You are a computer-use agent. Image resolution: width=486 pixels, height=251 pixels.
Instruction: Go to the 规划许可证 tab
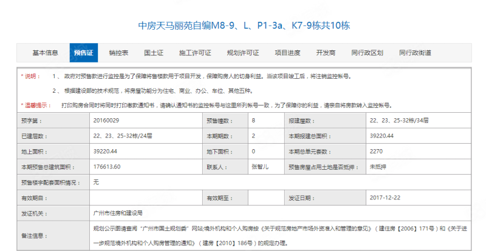(243, 53)
